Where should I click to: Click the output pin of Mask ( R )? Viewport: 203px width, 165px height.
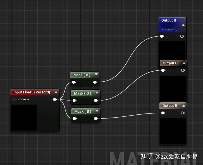click(95, 82)
